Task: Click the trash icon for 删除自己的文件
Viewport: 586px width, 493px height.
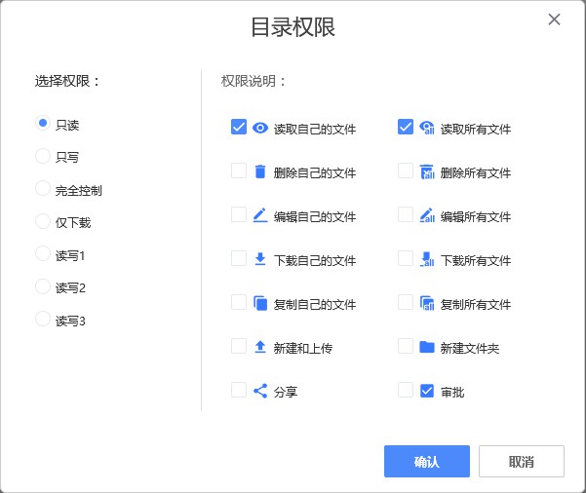Action: (x=260, y=171)
